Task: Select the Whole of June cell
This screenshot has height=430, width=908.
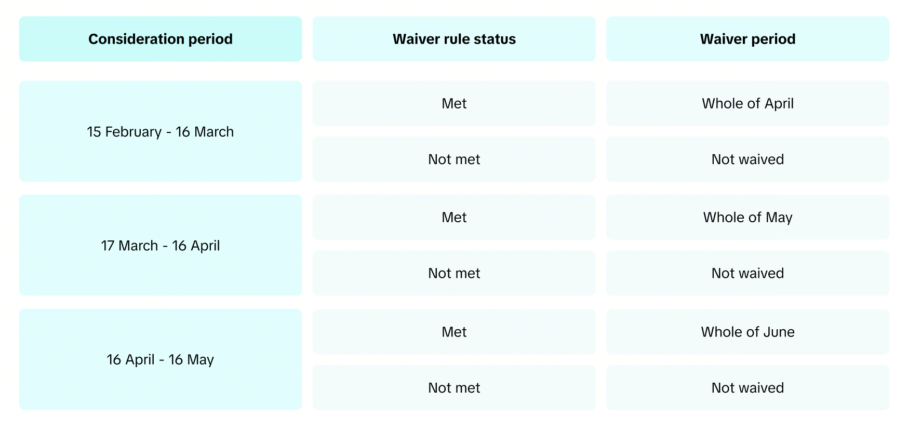Action: [747, 332]
